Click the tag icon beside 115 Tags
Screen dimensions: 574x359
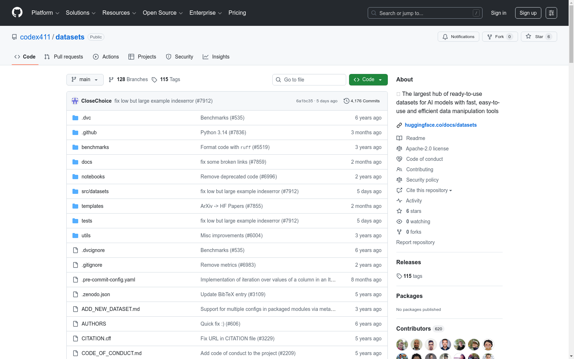154,80
